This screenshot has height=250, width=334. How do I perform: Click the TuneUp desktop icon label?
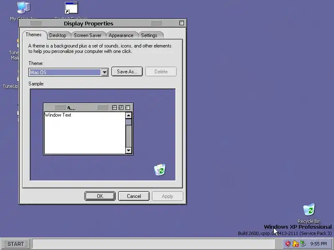[10, 86]
